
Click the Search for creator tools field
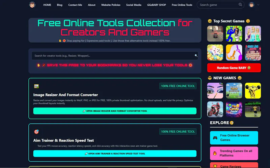(115, 56)
